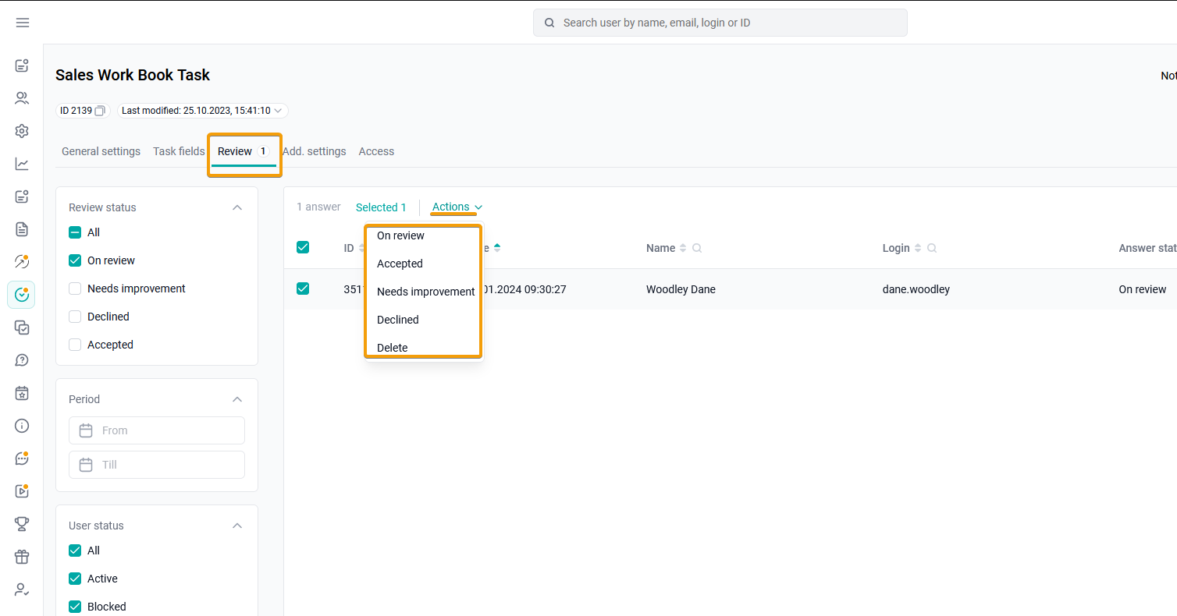Click the Till date input
1177x616 pixels.
(x=157, y=465)
